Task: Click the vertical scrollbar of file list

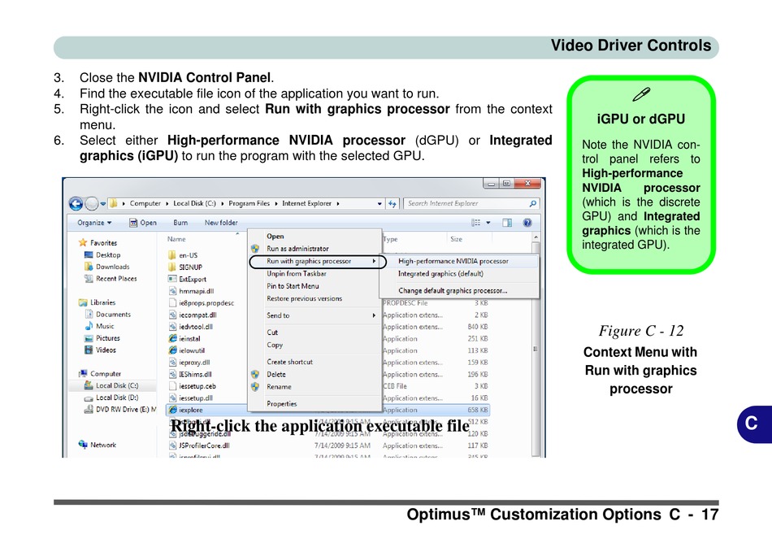Action: [x=536, y=345]
